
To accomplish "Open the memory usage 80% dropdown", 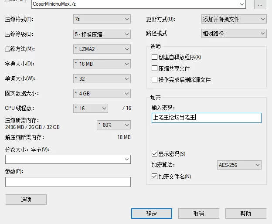I will (114, 125).
